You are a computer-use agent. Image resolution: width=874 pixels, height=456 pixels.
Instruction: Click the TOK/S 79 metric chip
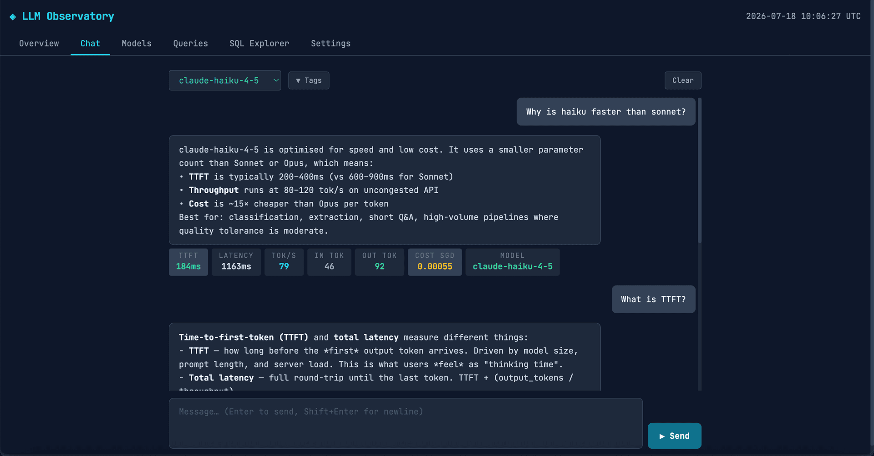(284, 262)
